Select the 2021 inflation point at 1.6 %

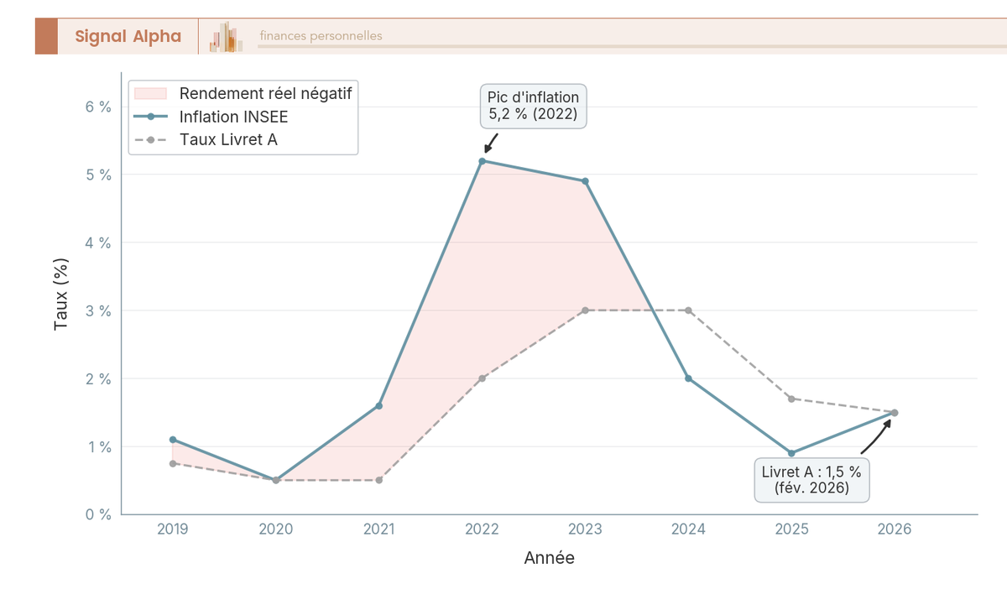(379, 405)
